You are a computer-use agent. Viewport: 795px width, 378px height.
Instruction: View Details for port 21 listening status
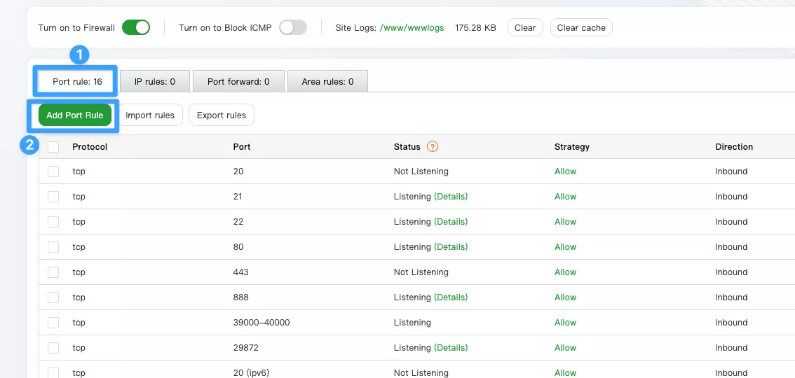(451, 197)
